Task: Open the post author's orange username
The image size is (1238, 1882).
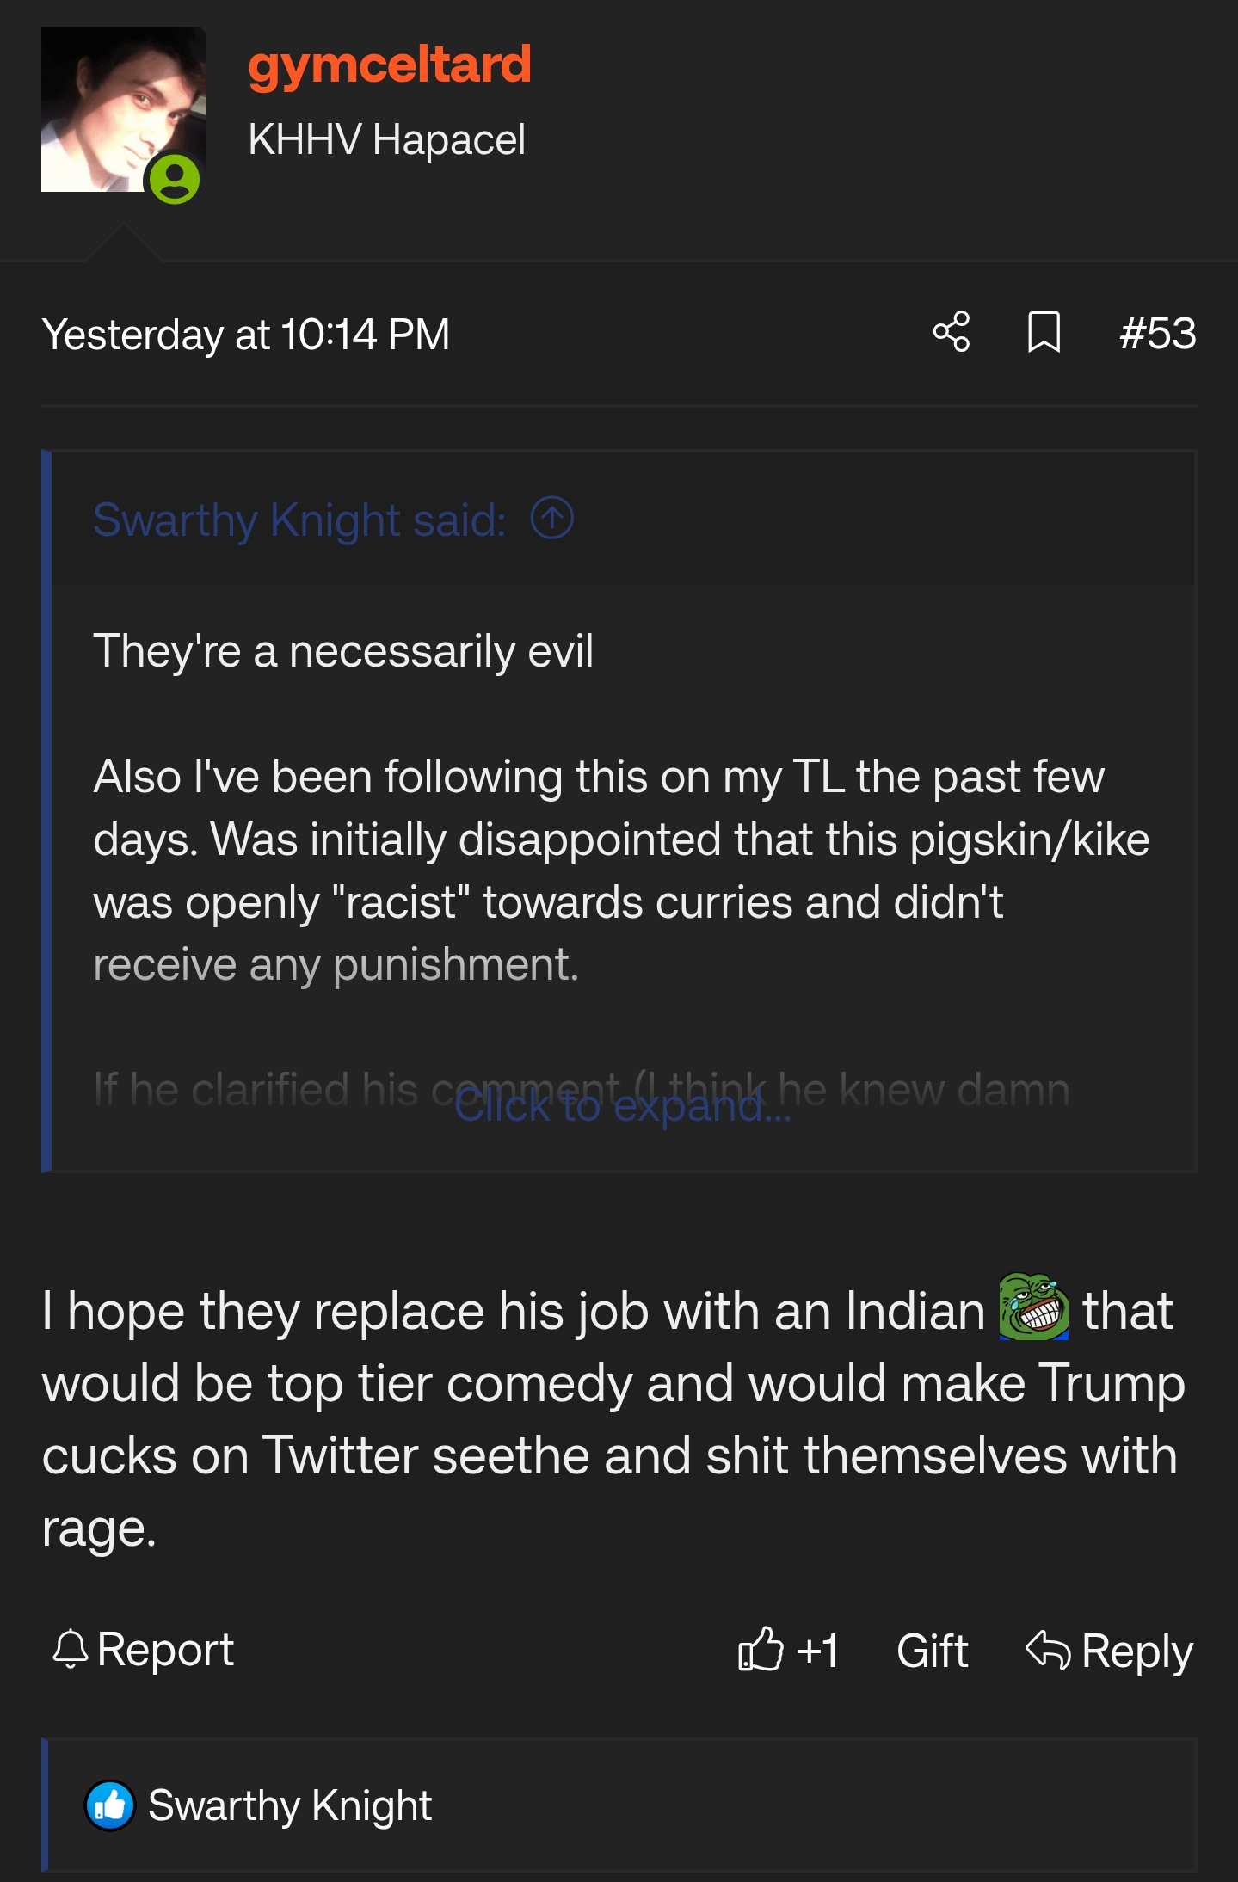Action: [389, 65]
